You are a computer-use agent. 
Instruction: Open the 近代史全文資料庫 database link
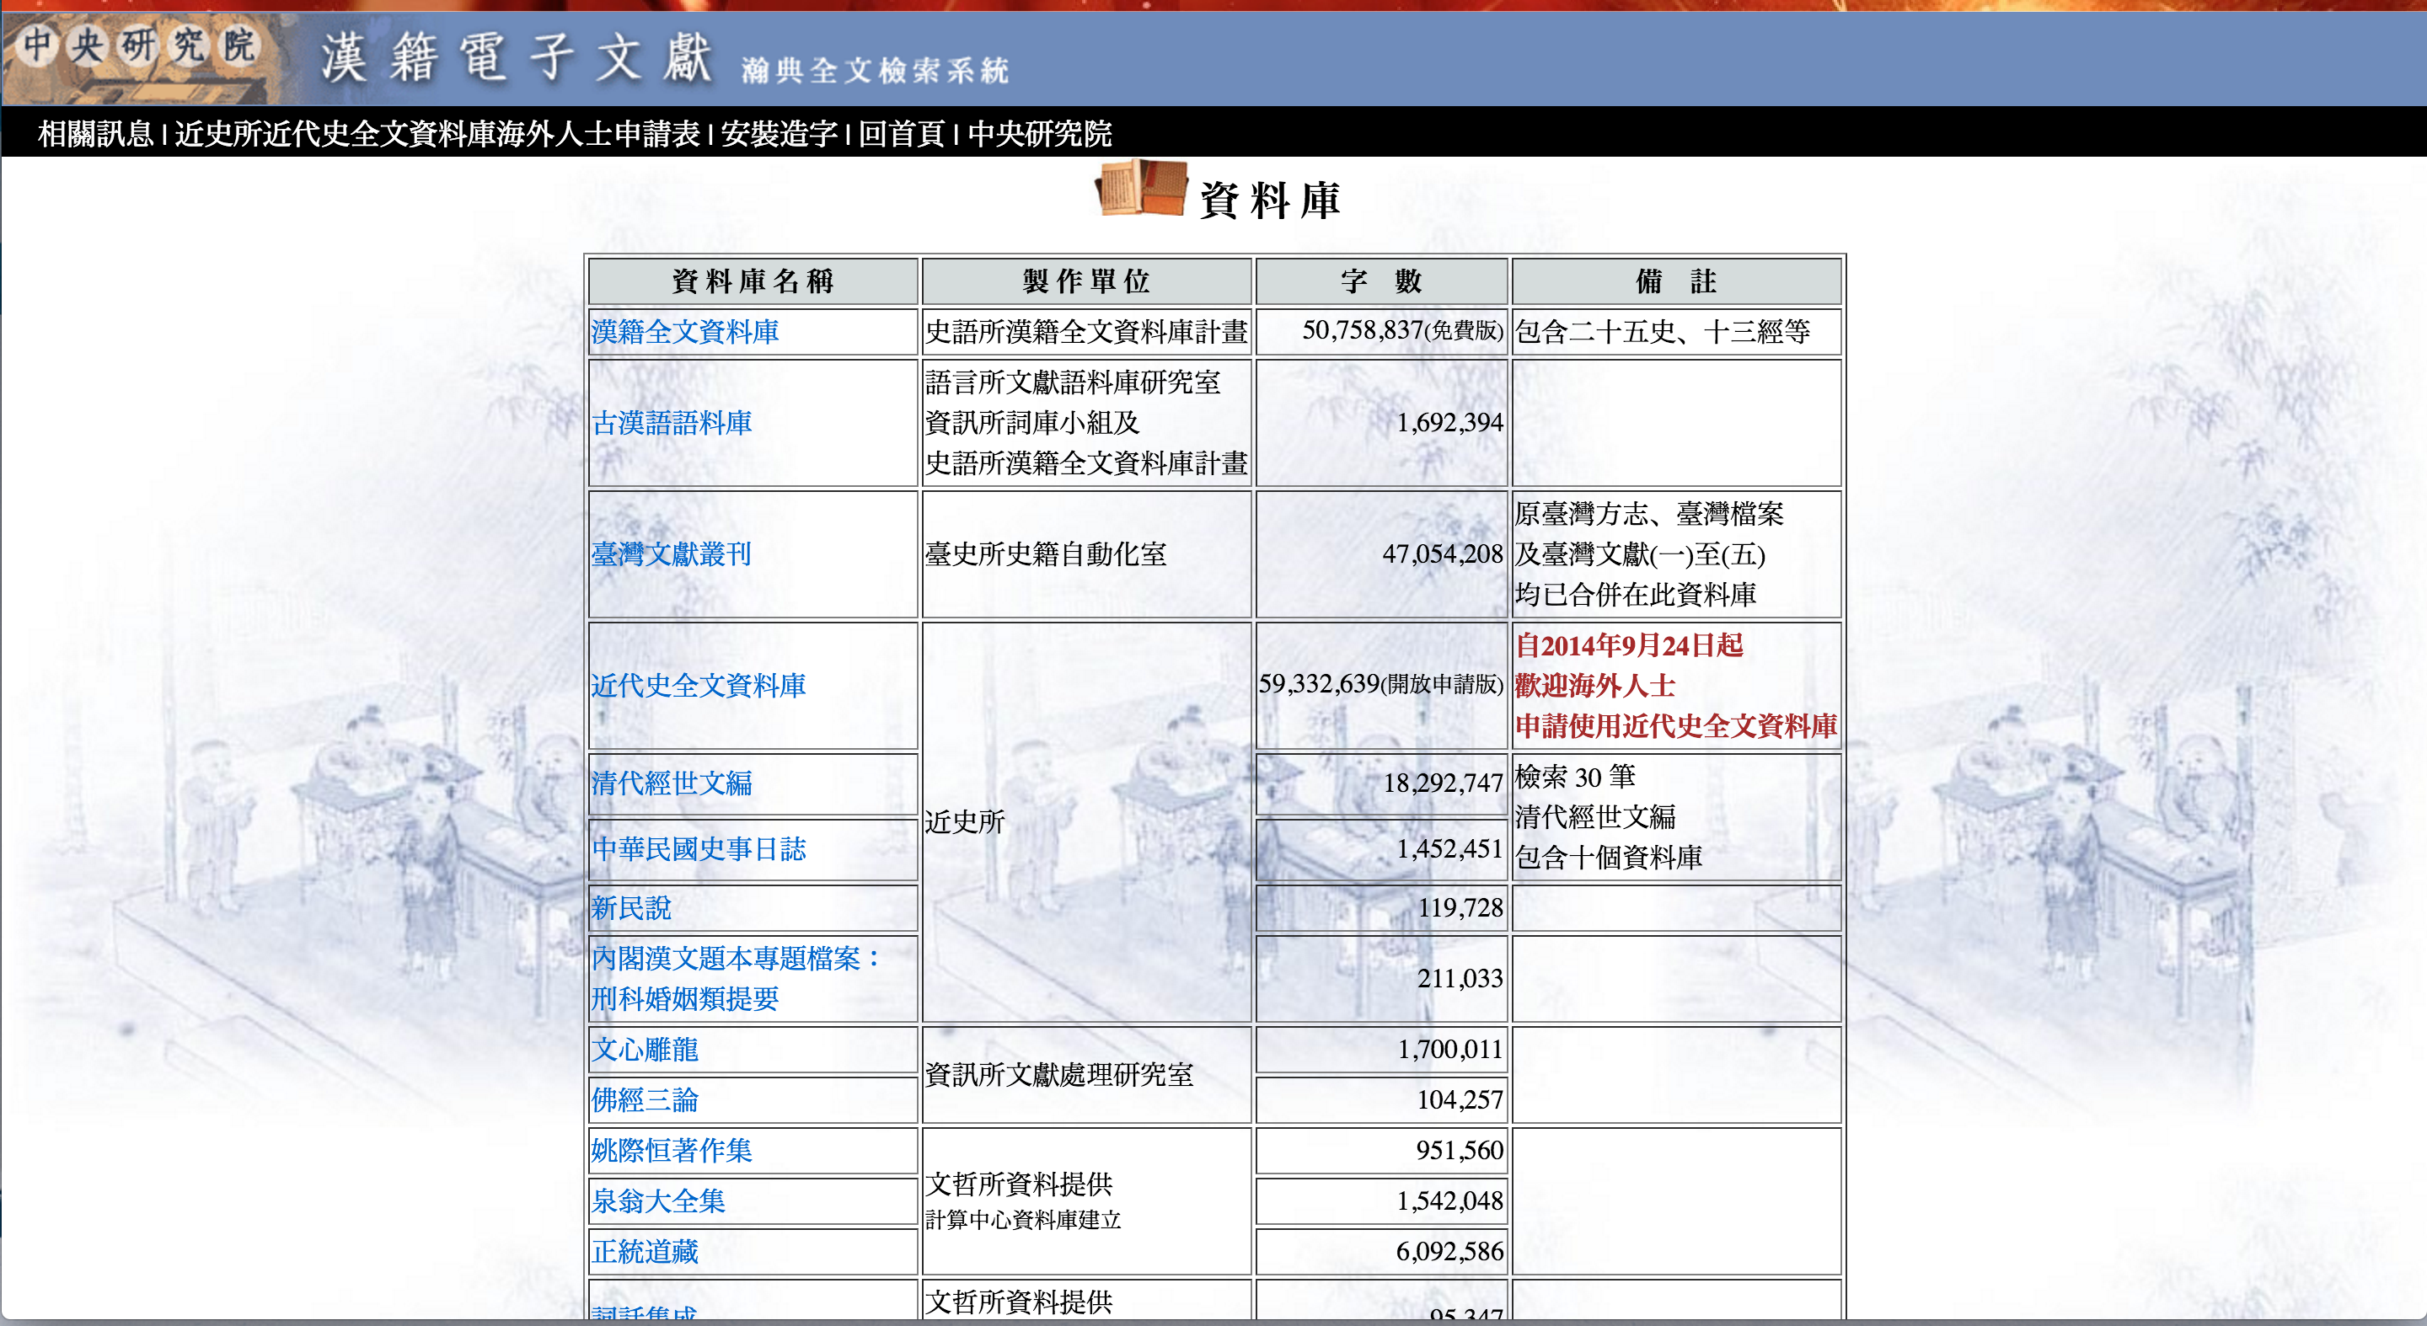pyautogui.click(x=698, y=686)
